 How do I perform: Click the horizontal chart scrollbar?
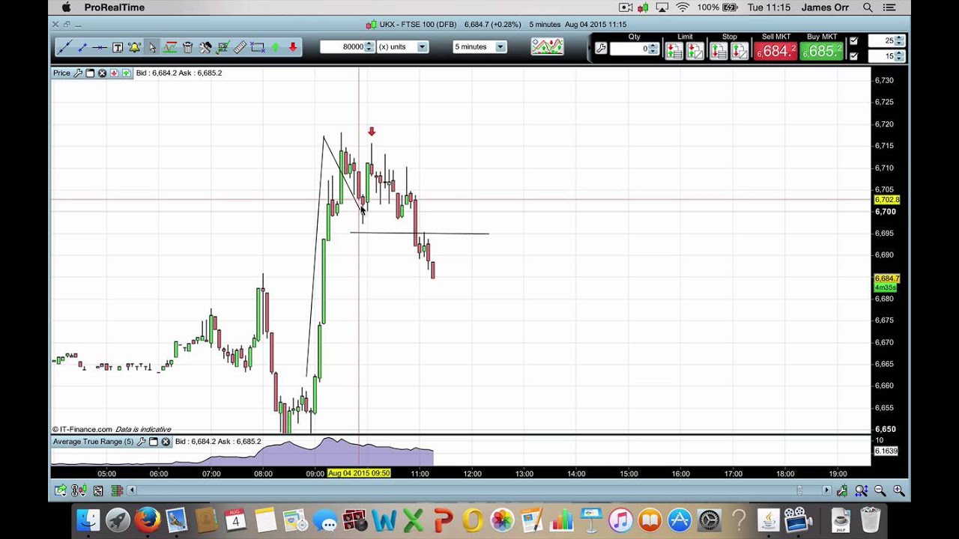[x=478, y=490]
